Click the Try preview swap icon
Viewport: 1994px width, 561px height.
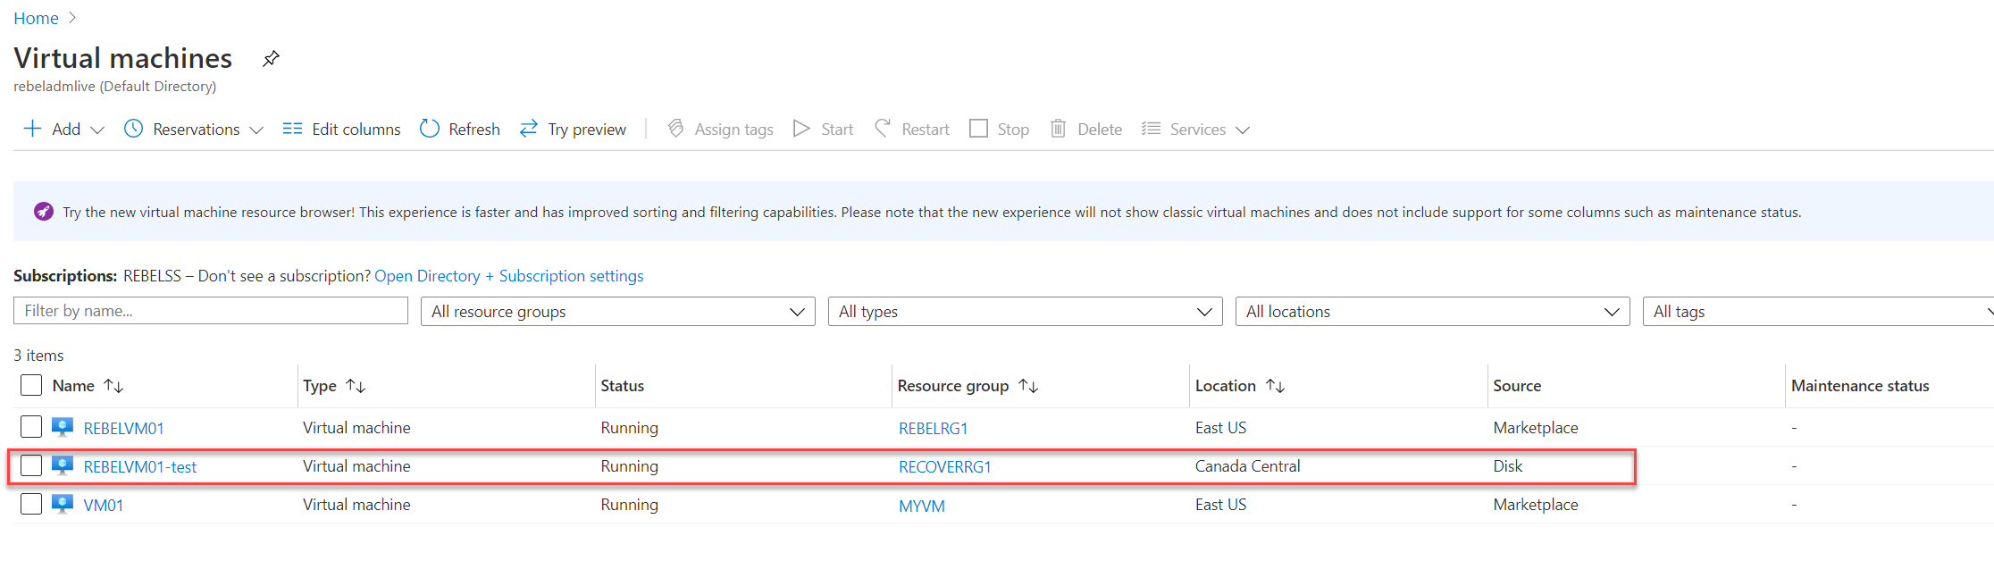click(529, 129)
